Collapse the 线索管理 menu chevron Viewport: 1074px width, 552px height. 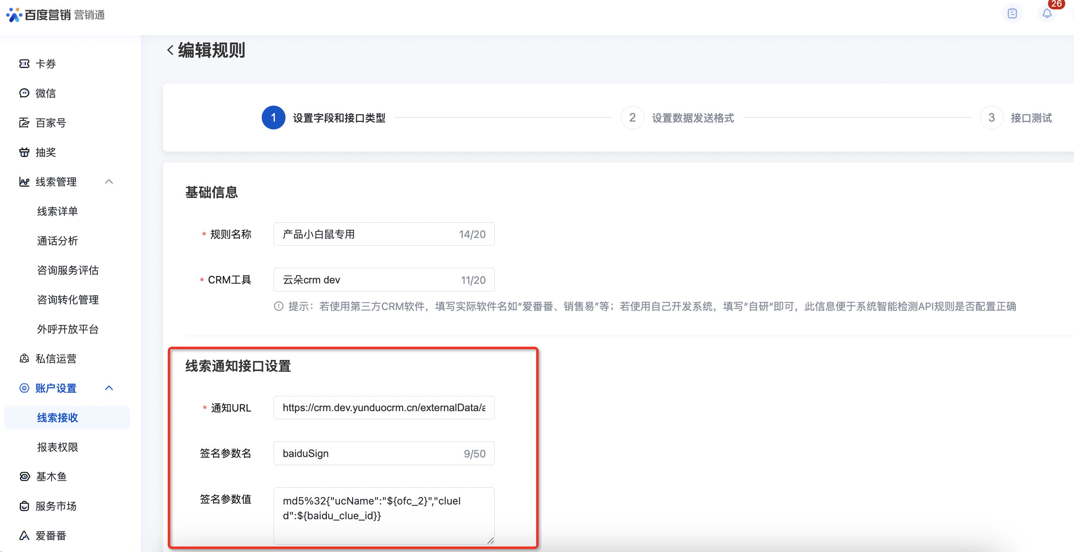point(109,182)
